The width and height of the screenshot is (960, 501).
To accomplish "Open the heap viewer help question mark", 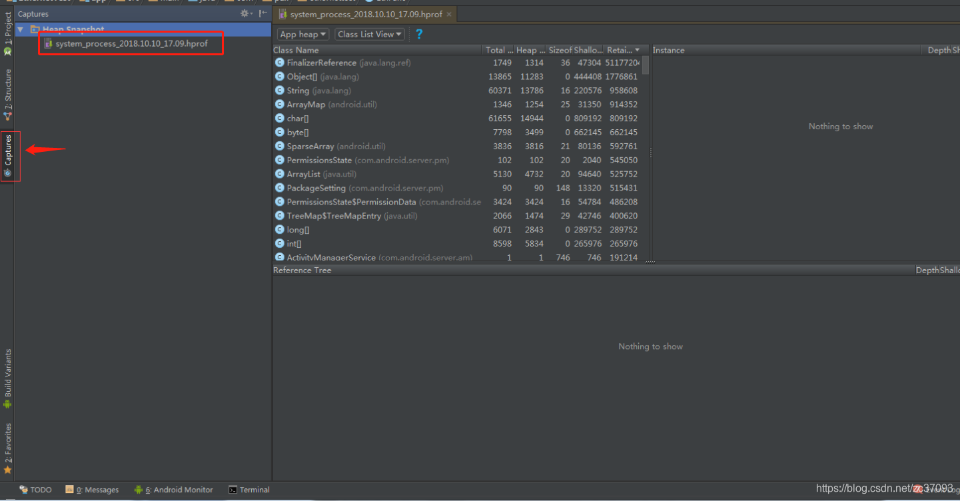I will tap(419, 34).
